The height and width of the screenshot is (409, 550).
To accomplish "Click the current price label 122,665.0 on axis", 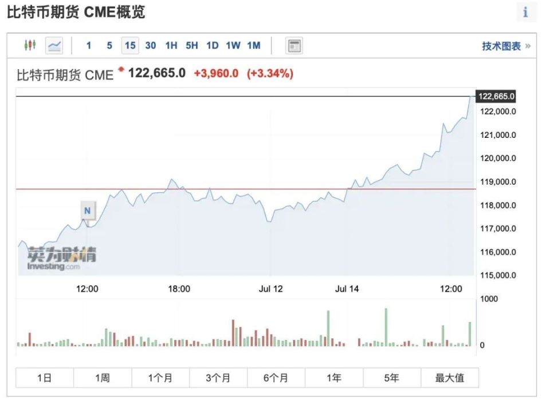I will point(496,96).
